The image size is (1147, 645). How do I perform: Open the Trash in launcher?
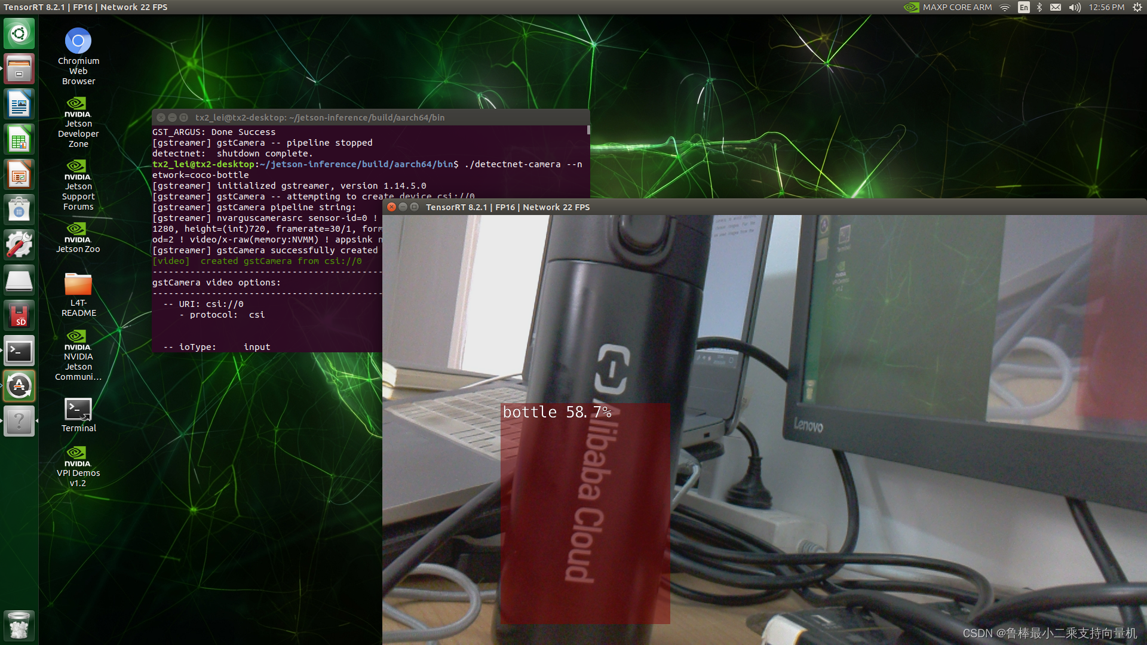click(x=19, y=625)
